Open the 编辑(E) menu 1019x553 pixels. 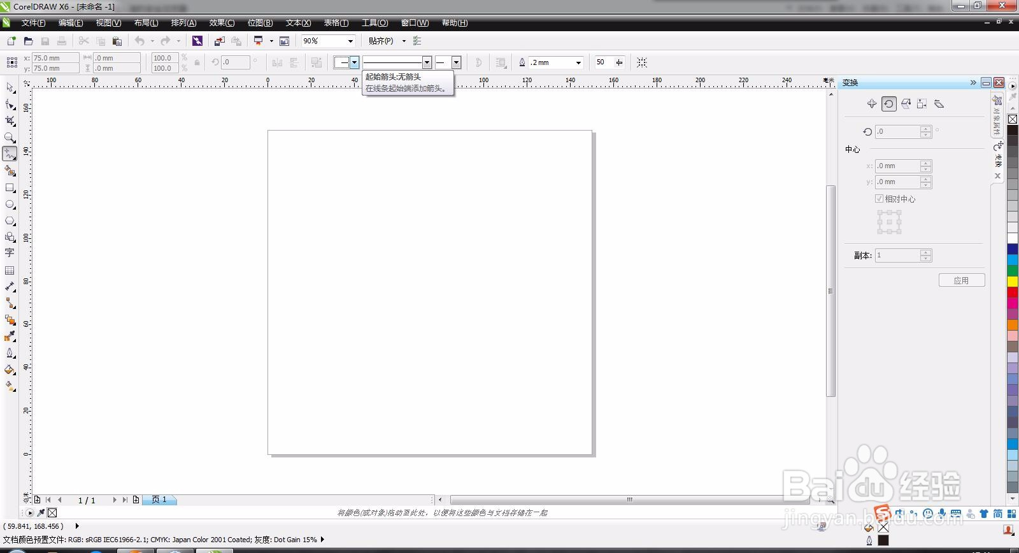click(71, 23)
